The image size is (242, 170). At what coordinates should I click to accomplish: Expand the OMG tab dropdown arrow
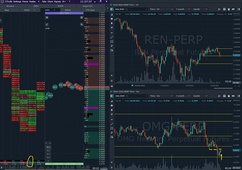tap(54, 10)
